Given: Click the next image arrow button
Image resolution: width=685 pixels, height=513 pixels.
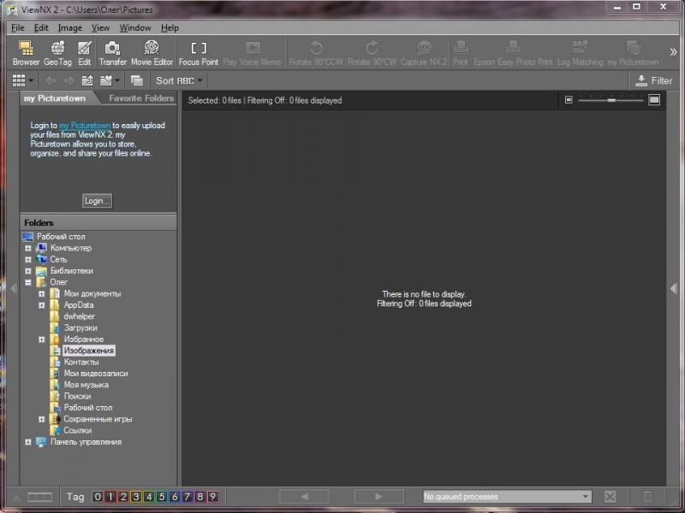Looking at the screenshot, I should tap(378, 497).
